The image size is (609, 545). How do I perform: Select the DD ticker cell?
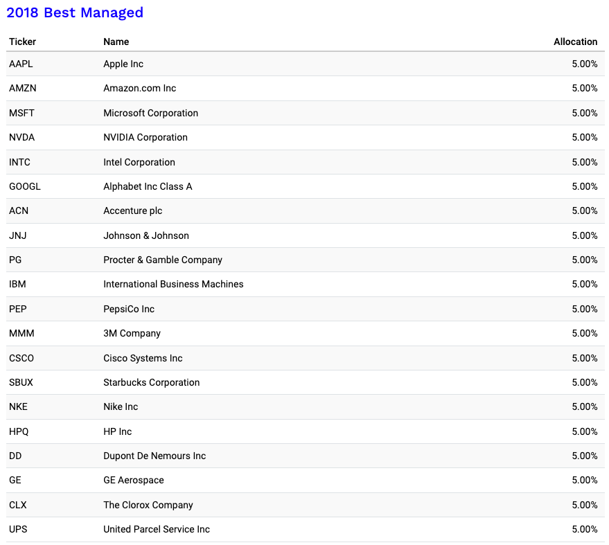point(15,456)
